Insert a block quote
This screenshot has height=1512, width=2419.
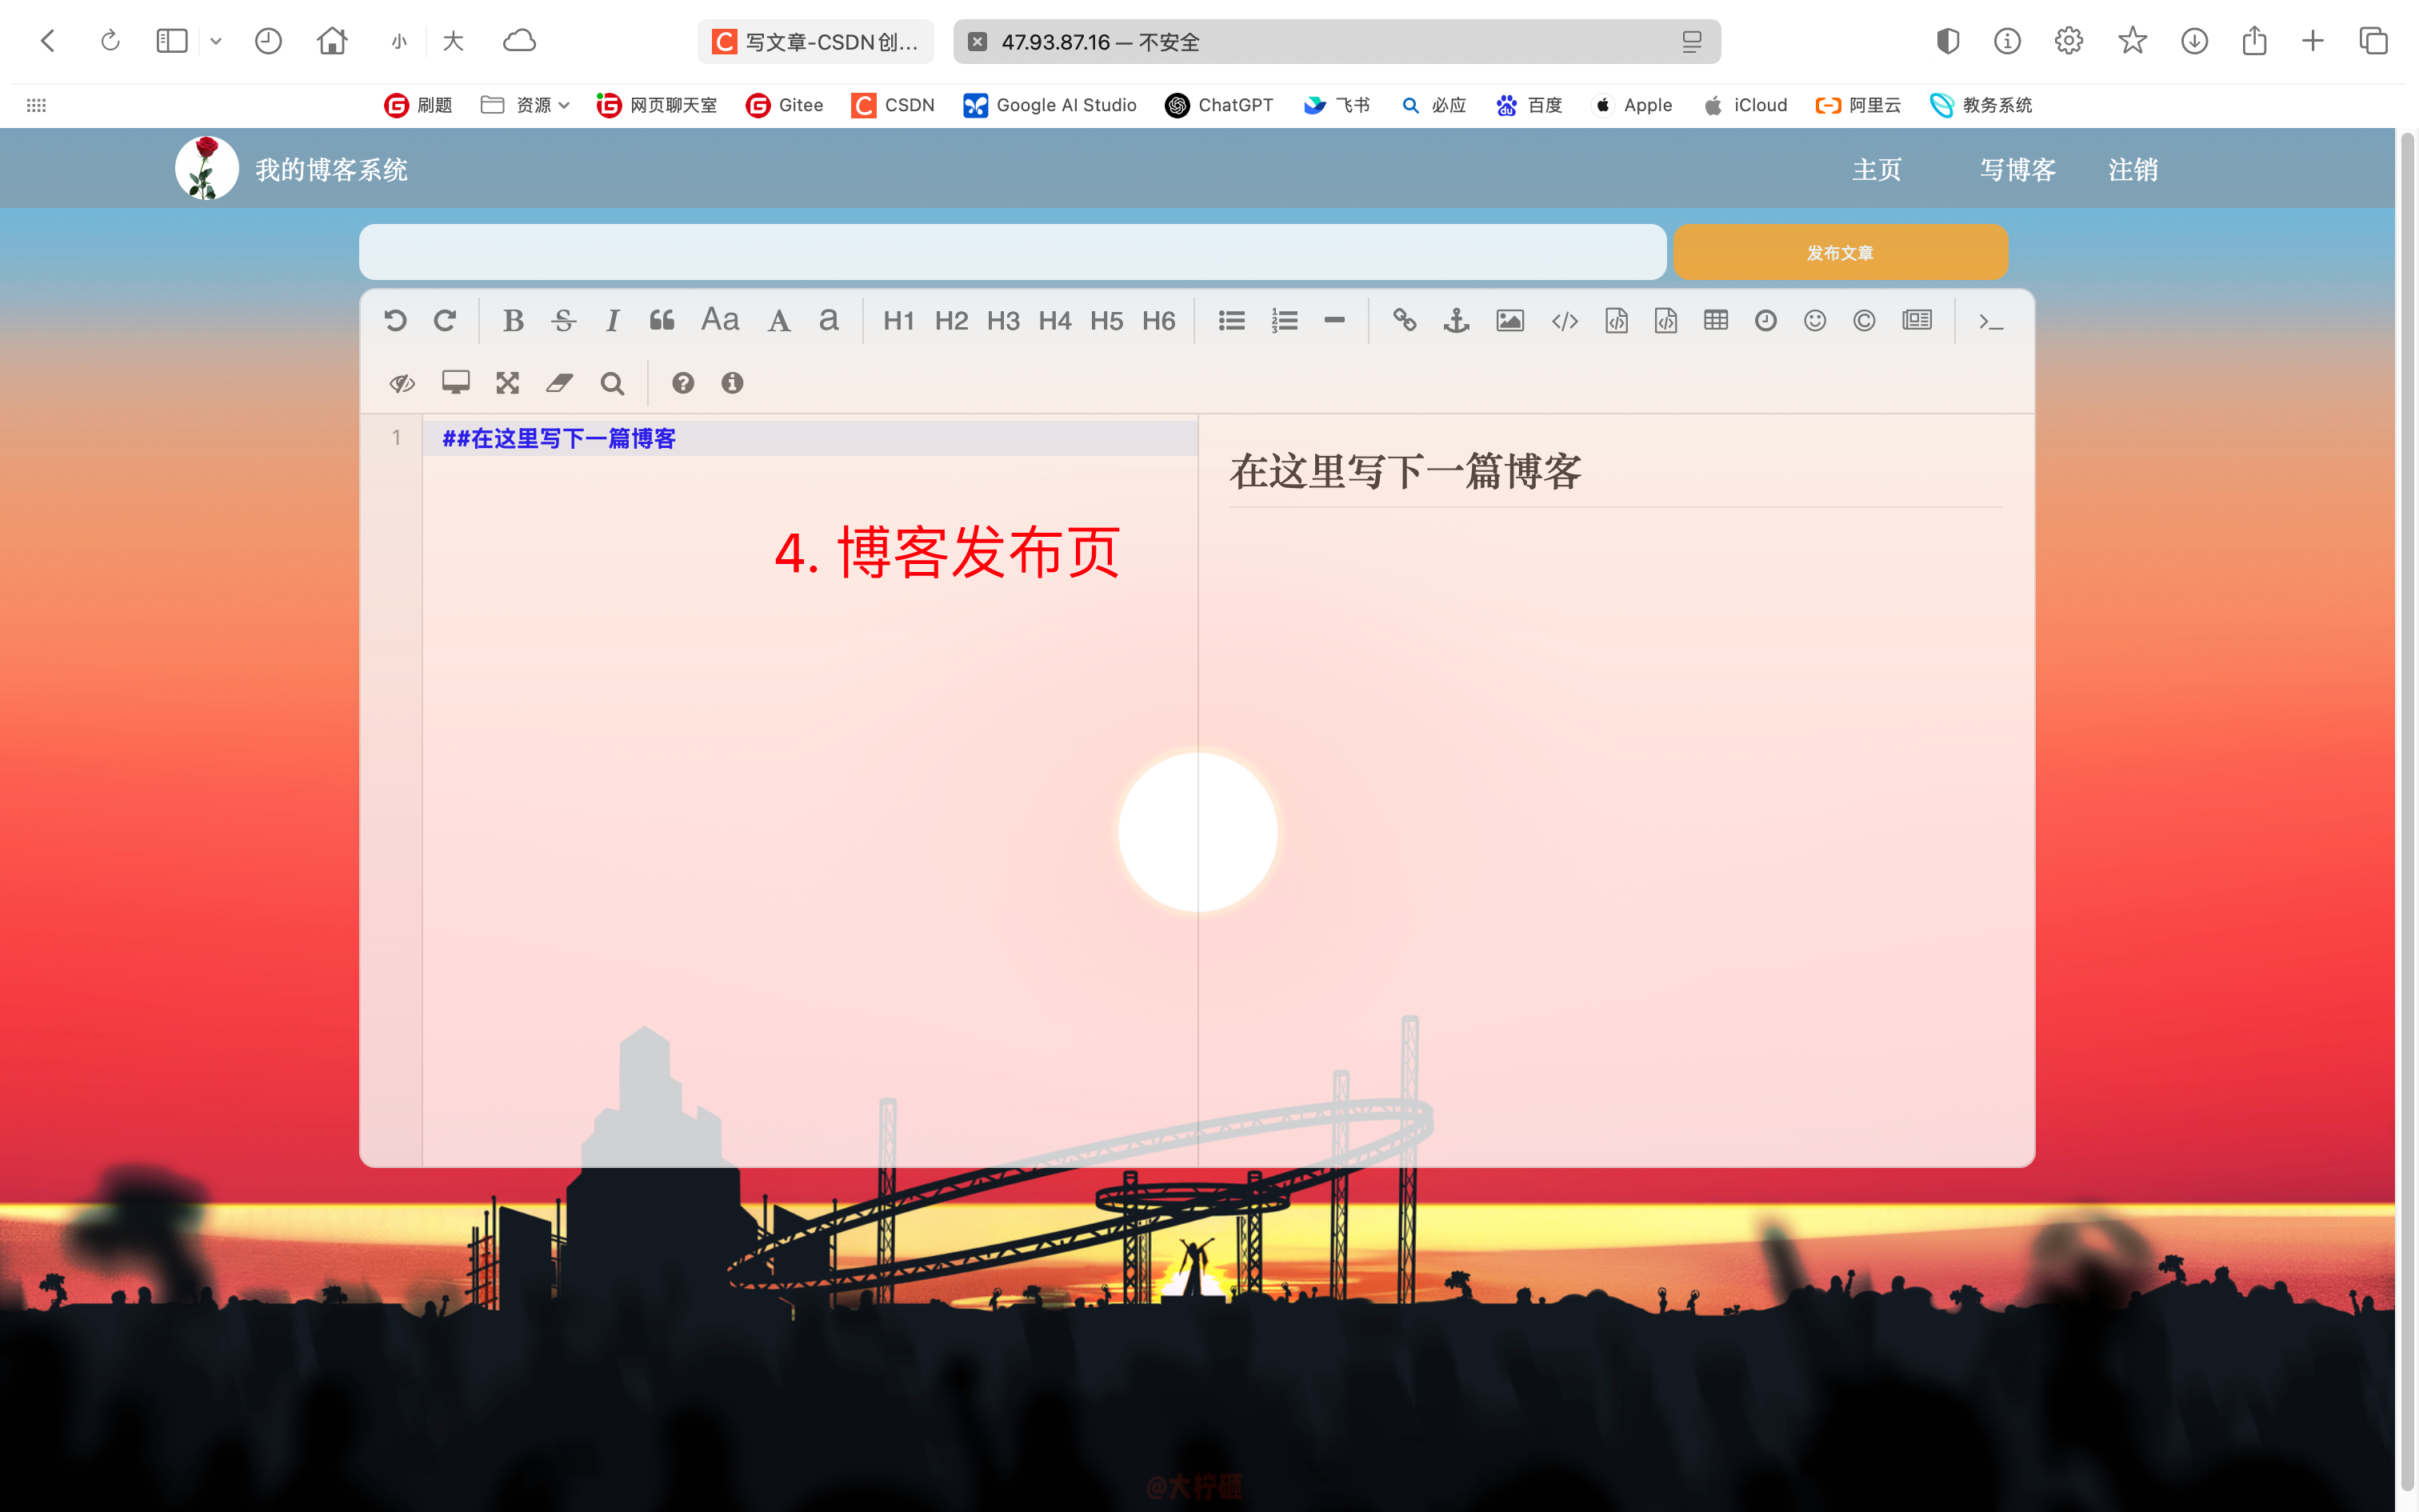click(x=662, y=321)
